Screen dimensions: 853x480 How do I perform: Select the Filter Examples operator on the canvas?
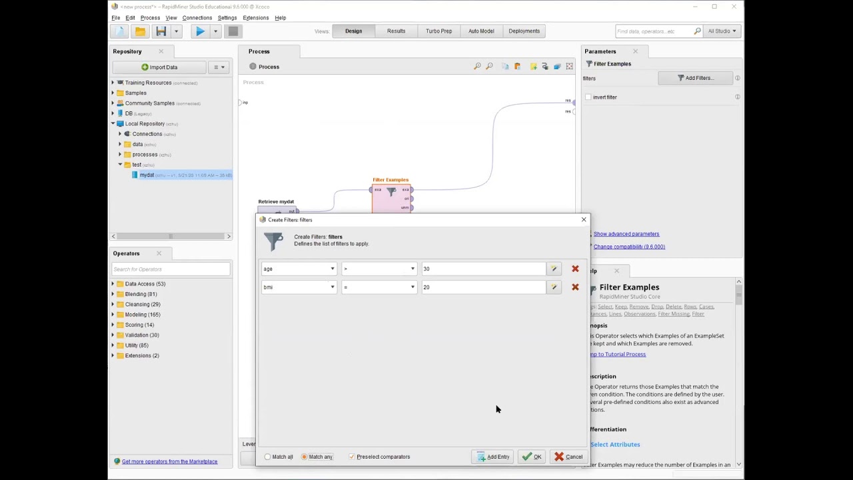coord(391,197)
